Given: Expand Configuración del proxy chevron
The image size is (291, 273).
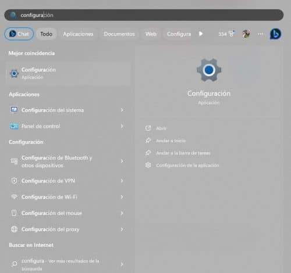Looking at the screenshot, I should click(x=122, y=229).
